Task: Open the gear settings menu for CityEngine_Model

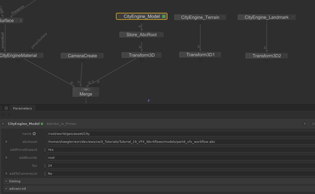Action: (313, 124)
